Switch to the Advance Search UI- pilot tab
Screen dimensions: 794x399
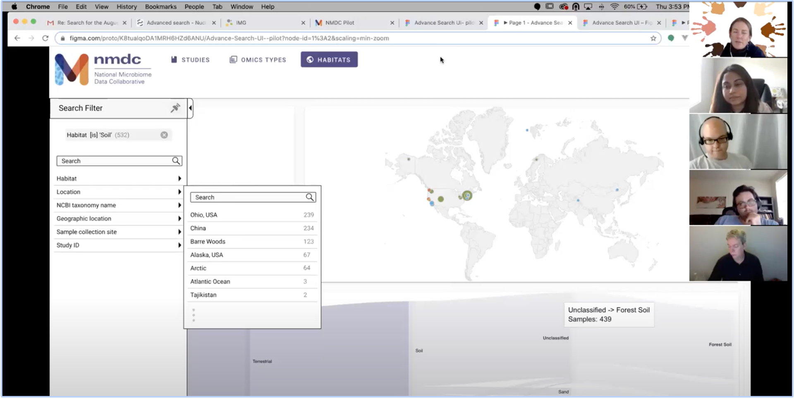tap(444, 23)
